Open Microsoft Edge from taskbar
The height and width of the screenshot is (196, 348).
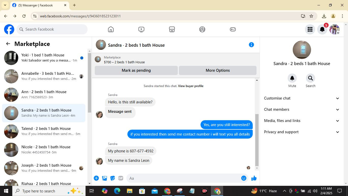coord(117,191)
